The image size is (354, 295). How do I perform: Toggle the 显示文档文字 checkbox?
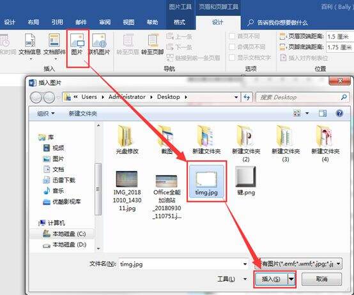[232, 57]
